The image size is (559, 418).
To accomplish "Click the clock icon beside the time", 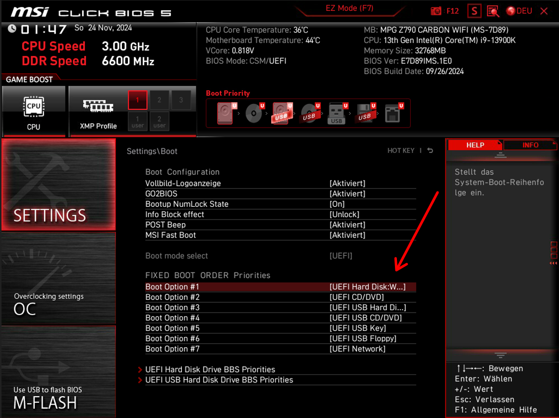I will pos(12,29).
